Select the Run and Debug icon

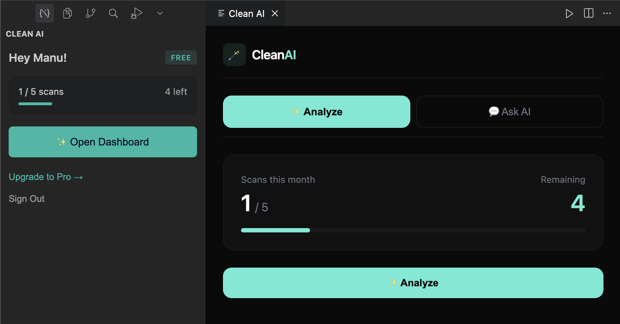pyautogui.click(x=136, y=13)
